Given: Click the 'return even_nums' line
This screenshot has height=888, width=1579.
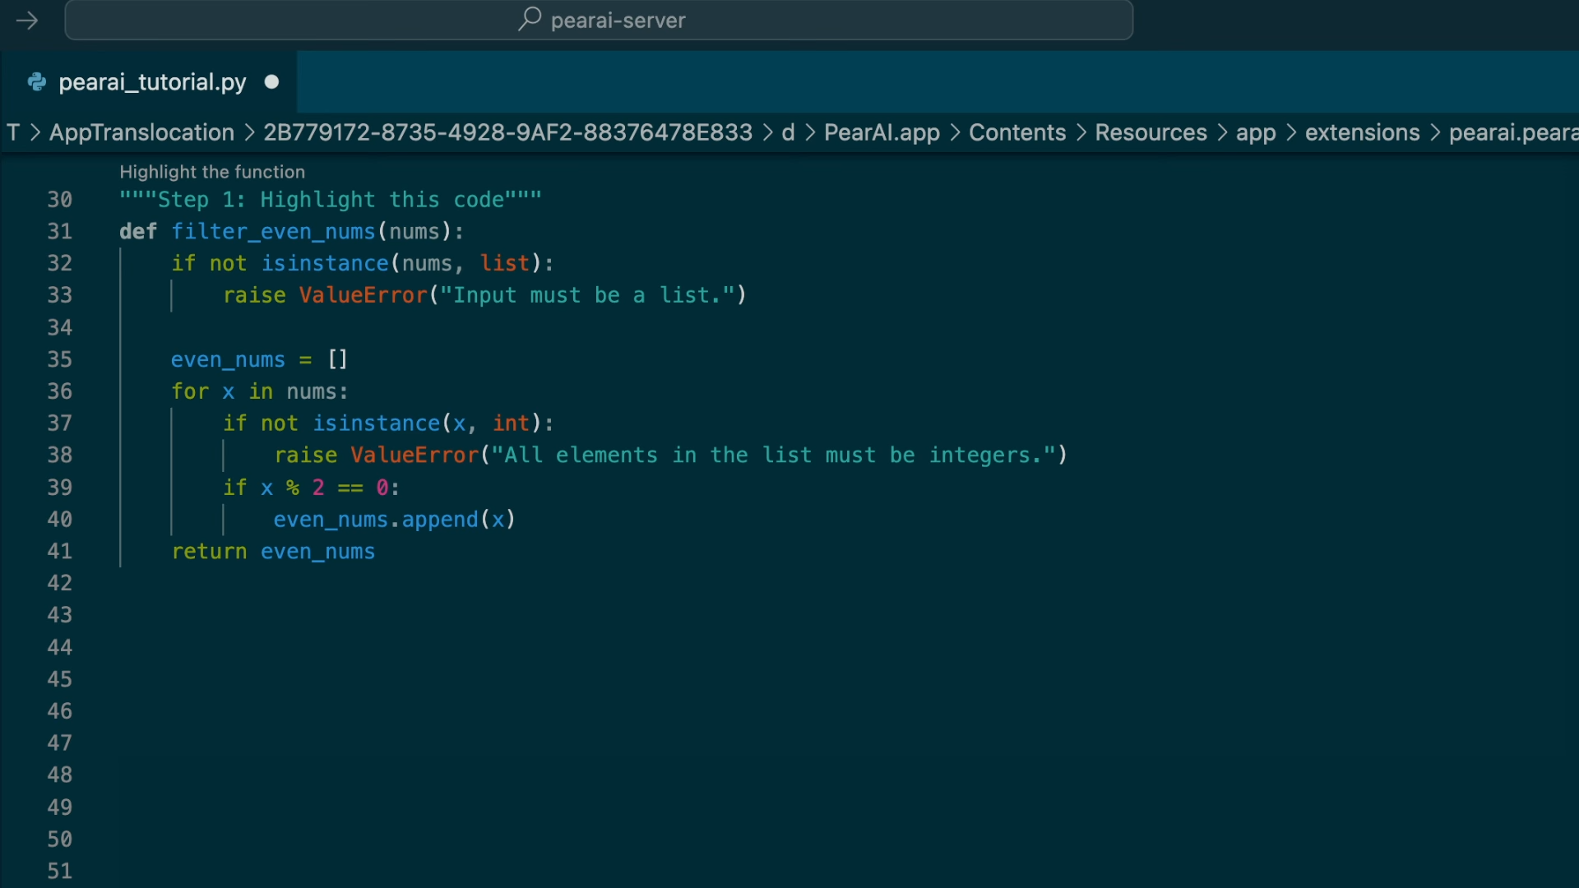Looking at the screenshot, I should point(273,552).
